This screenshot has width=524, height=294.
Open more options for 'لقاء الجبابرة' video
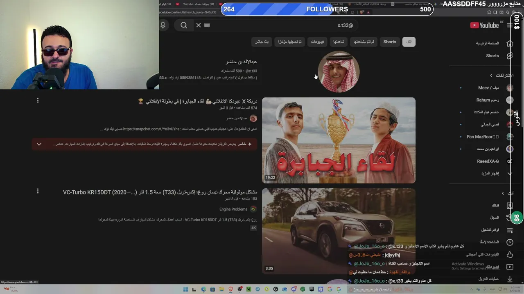click(38, 100)
